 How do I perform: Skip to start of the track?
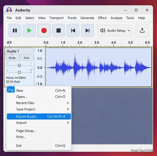73,30
